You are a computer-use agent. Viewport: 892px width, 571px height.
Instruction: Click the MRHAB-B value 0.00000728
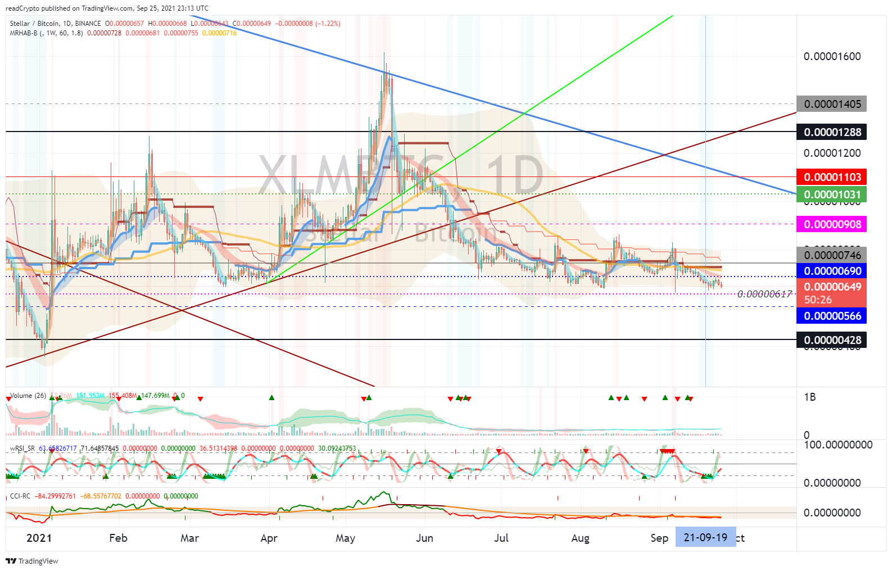(x=104, y=33)
